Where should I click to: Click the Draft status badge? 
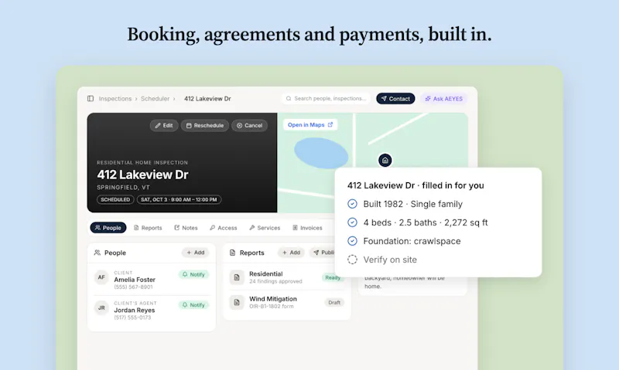coord(334,303)
